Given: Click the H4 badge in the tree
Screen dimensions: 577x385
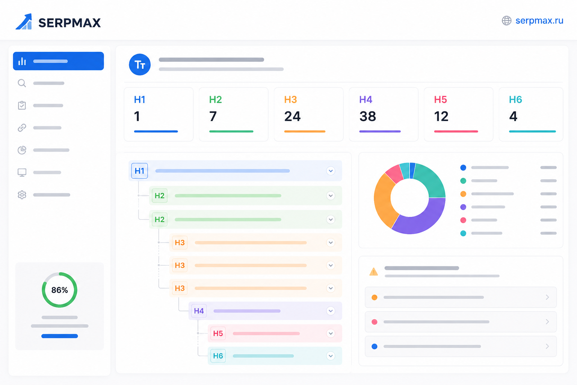Looking at the screenshot, I should pyautogui.click(x=199, y=311).
